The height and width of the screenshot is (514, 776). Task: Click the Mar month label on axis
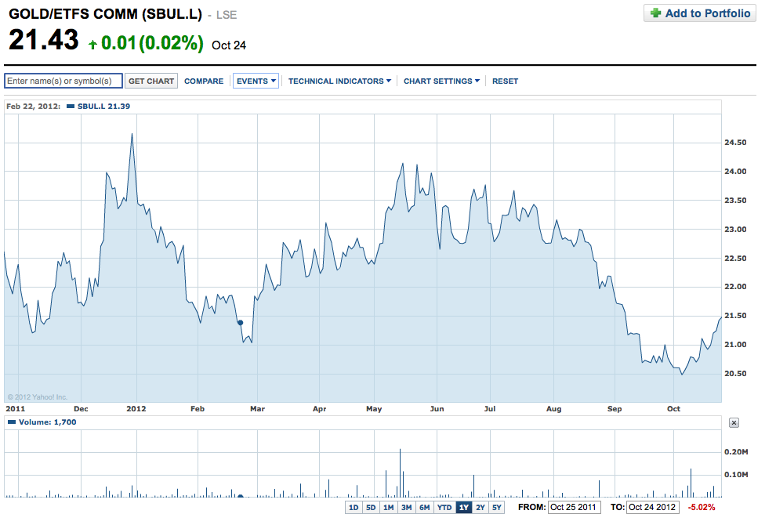point(257,409)
